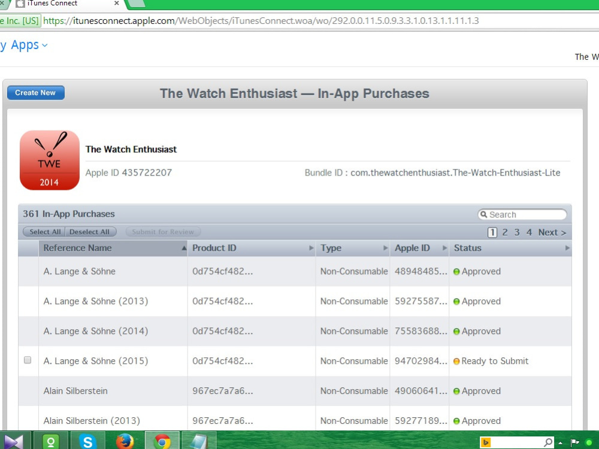Click the Status column header text
This screenshot has width=599, height=449.
(x=468, y=248)
